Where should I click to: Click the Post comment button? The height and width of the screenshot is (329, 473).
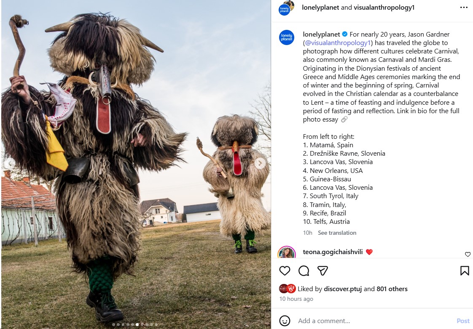pos(463,321)
